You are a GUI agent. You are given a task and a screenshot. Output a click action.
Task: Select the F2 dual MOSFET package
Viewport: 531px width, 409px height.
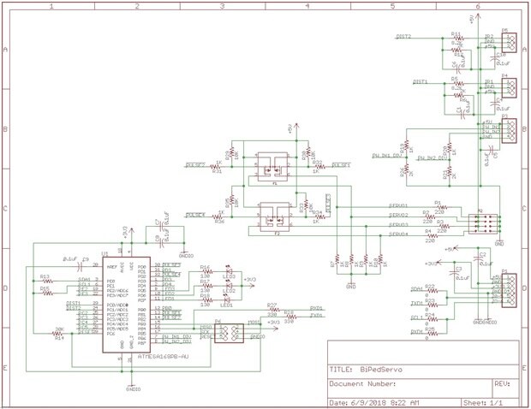[275, 216]
